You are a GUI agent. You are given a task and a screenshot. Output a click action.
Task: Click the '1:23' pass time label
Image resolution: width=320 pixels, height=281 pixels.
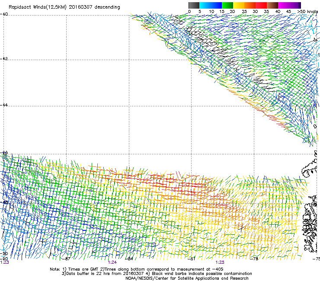point(4,262)
